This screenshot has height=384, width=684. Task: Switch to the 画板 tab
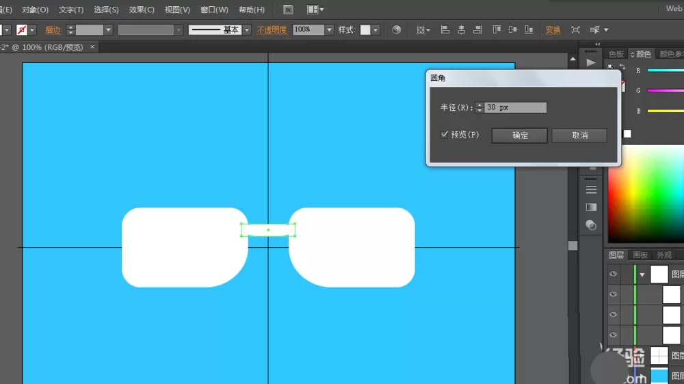640,255
